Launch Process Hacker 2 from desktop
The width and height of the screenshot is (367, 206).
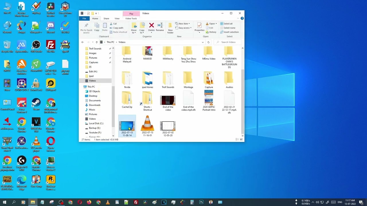click(x=51, y=164)
